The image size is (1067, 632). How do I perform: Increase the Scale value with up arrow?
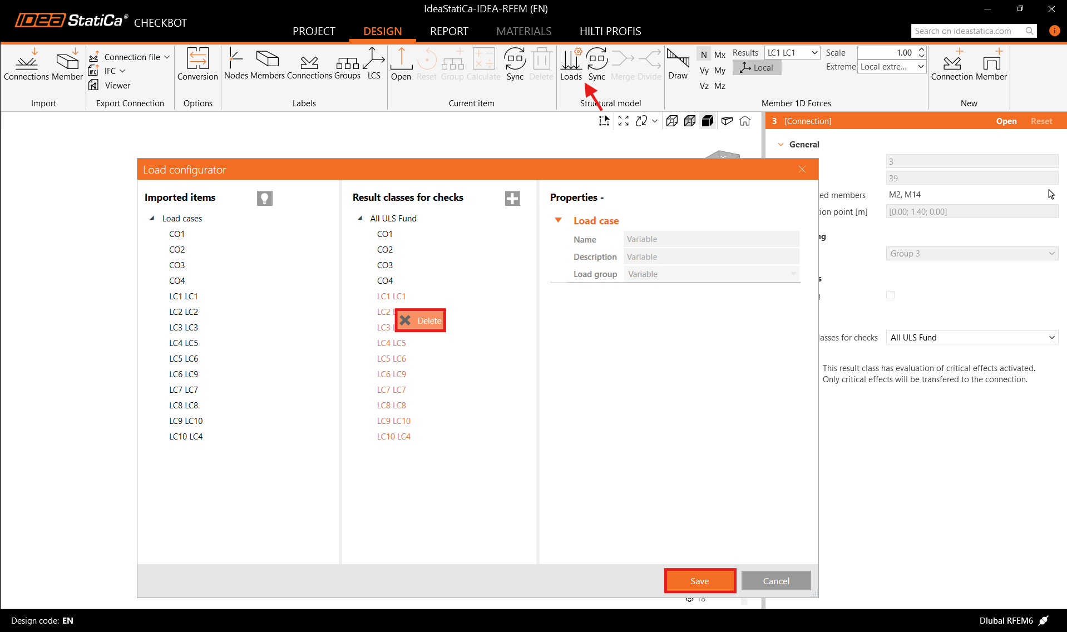(x=921, y=50)
